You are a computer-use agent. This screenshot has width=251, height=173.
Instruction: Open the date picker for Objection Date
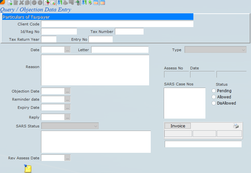click(x=67, y=92)
